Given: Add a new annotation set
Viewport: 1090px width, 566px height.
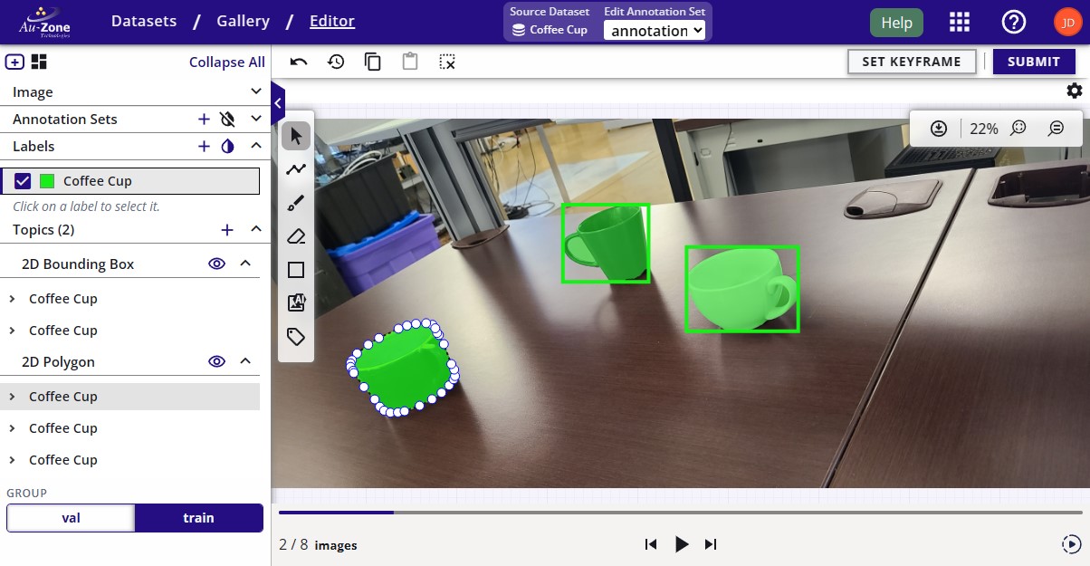Looking at the screenshot, I should (204, 119).
